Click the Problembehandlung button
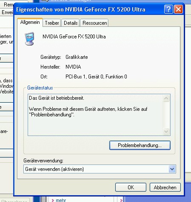 pyautogui.click(x=140, y=145)
